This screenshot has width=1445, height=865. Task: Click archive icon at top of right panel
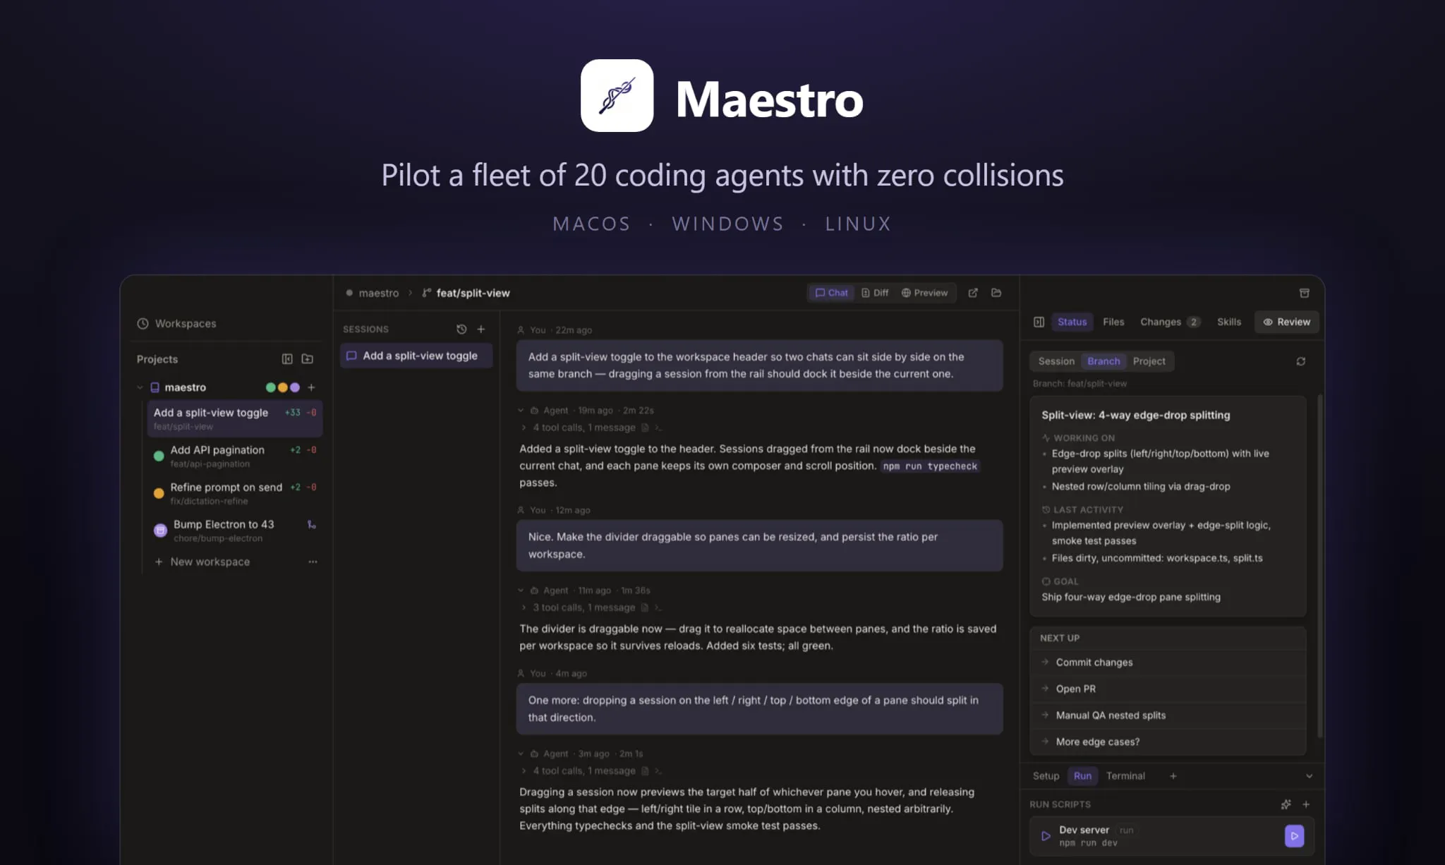point(1305,293)
